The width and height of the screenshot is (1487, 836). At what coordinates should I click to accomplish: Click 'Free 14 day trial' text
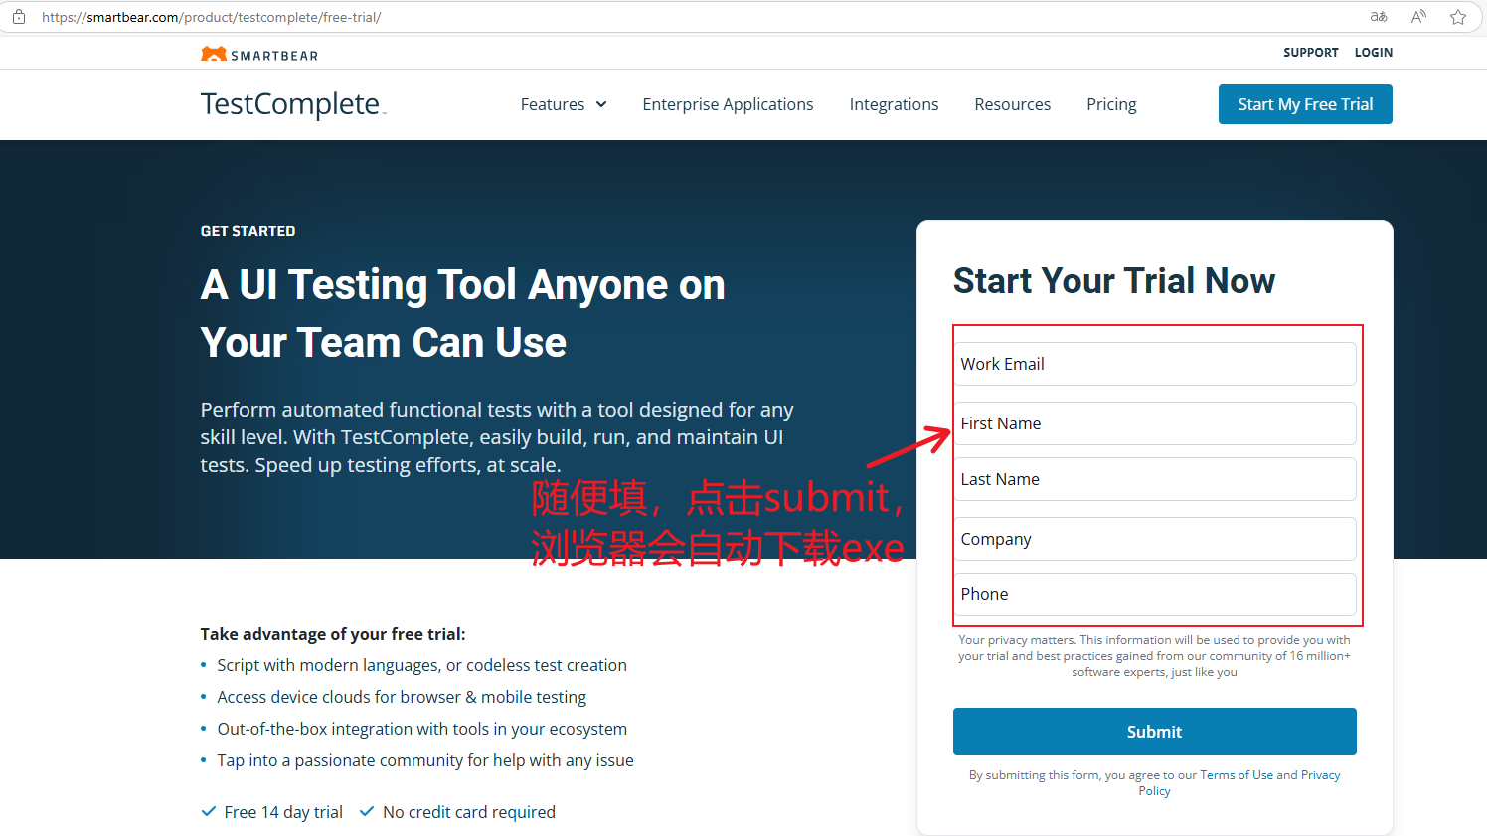click(x=283, y=812)
